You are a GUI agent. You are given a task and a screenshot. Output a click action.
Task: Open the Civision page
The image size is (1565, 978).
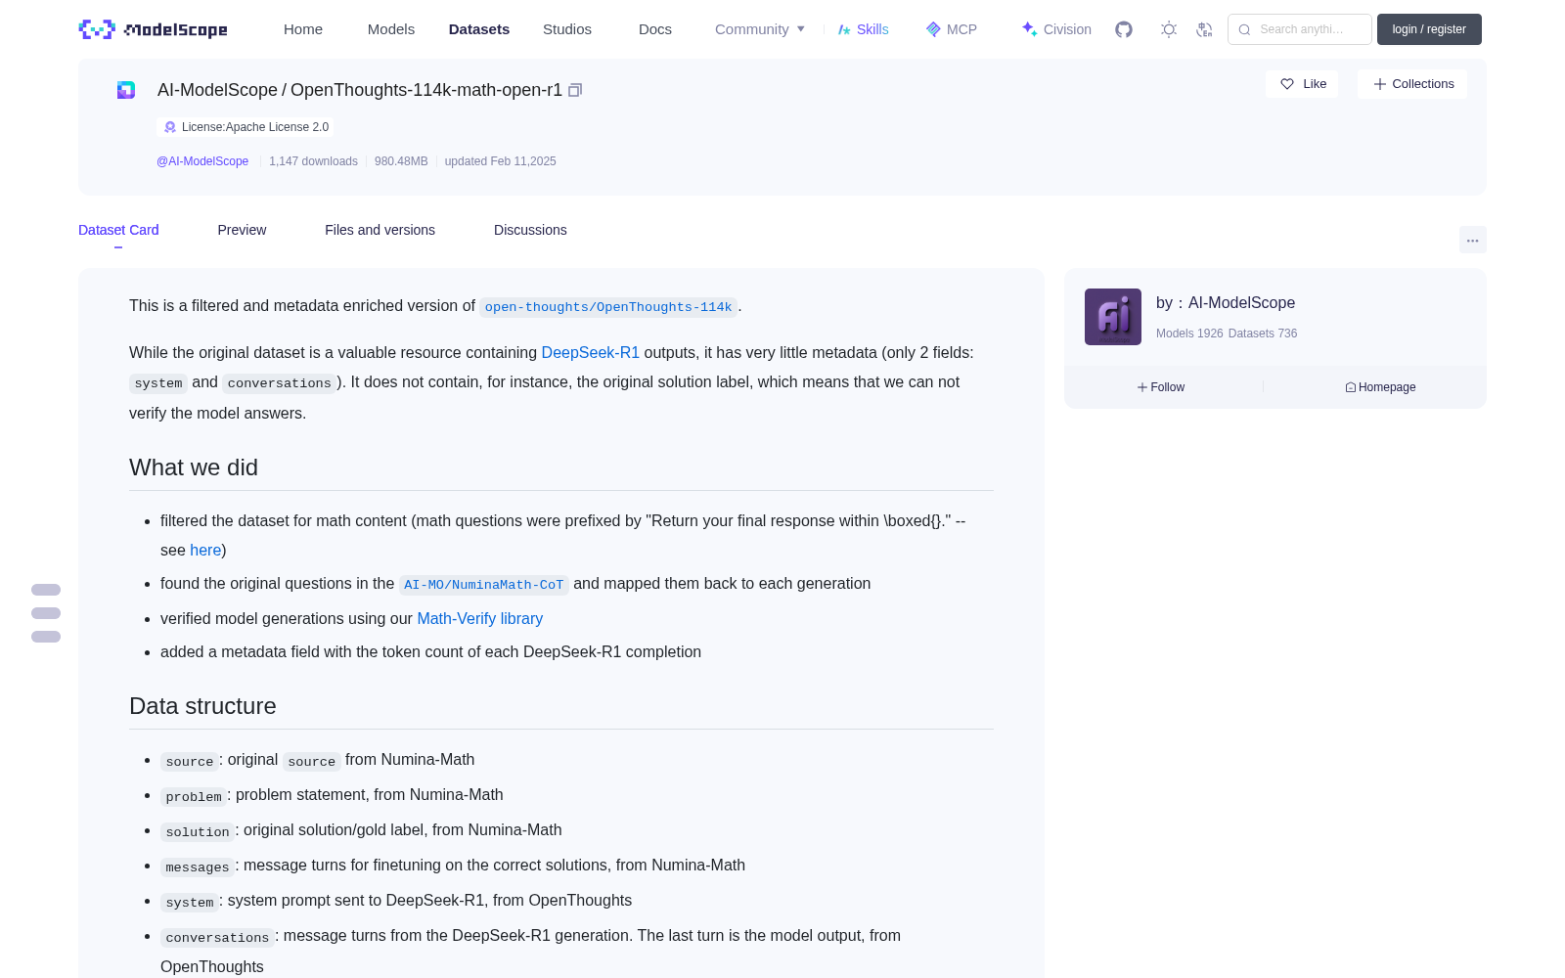[x=1056, y=29]
